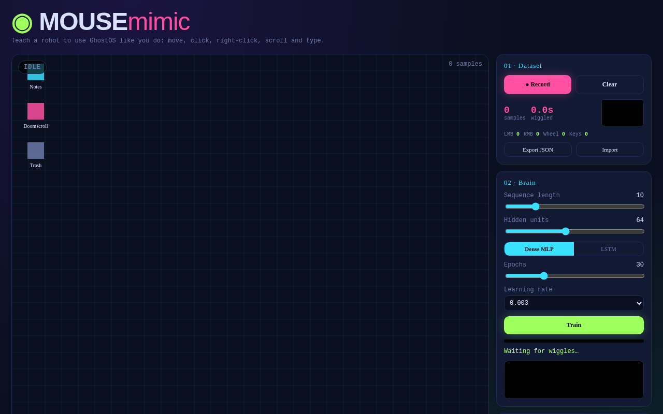This screenshot has height=414, width=663.
Task: Click the '0.0s wiggled' stat
Action: (542, 113)
